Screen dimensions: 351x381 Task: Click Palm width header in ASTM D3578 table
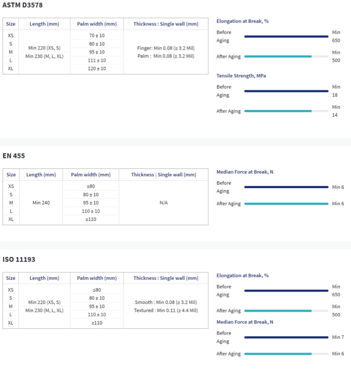click(97, 24)
